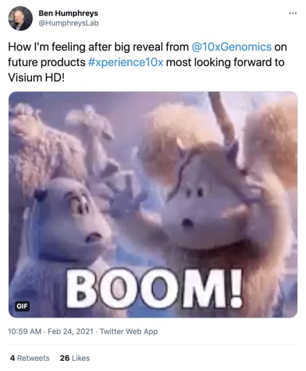Visit the @HumphreysLab handle
This screenshot has width=306, height=371.
pyautogui.click(x=69, y=23)
